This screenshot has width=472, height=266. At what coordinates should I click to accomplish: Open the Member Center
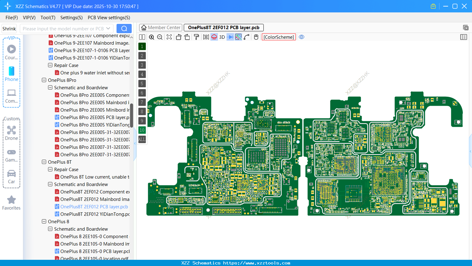click(160, 27)
